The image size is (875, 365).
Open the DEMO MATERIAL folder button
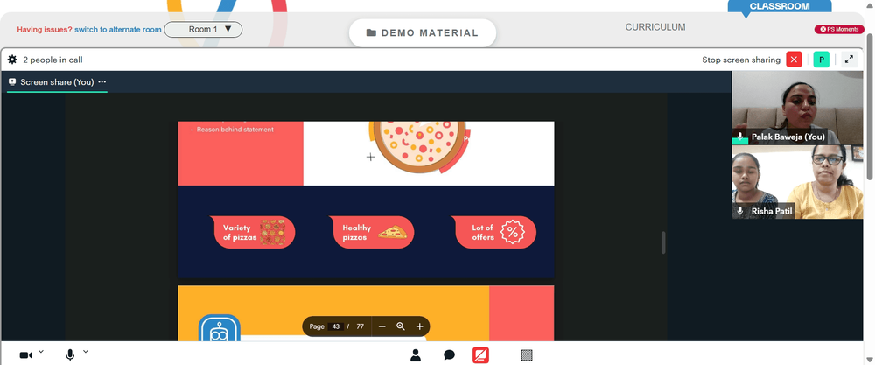coord(423,33)
